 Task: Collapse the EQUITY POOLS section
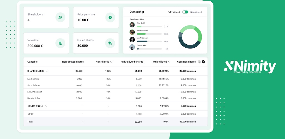click(x=46, y=106)
